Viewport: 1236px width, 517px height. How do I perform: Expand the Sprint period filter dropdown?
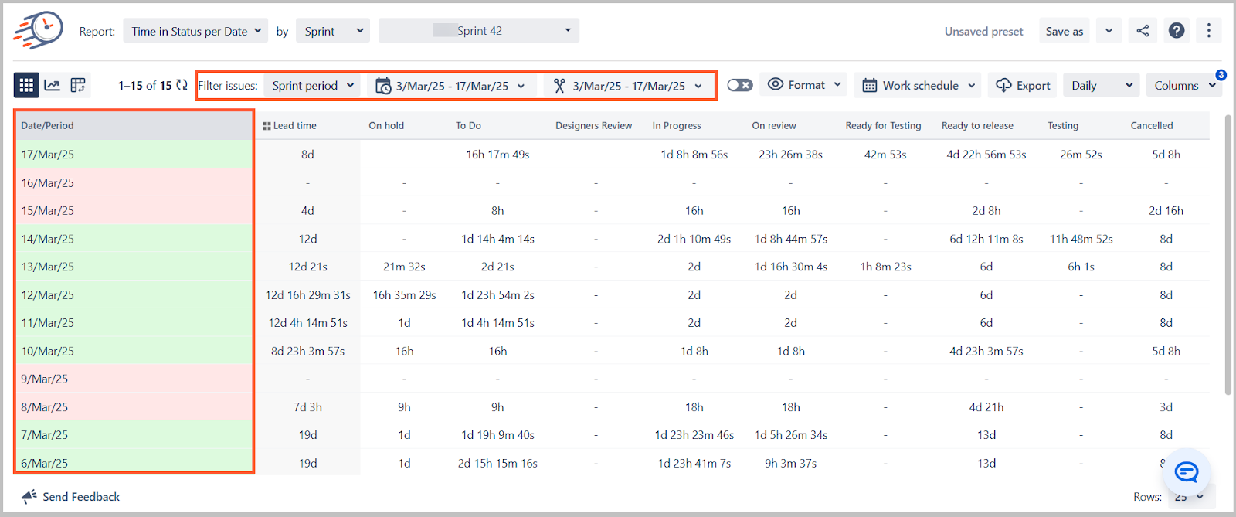(312, 85)
